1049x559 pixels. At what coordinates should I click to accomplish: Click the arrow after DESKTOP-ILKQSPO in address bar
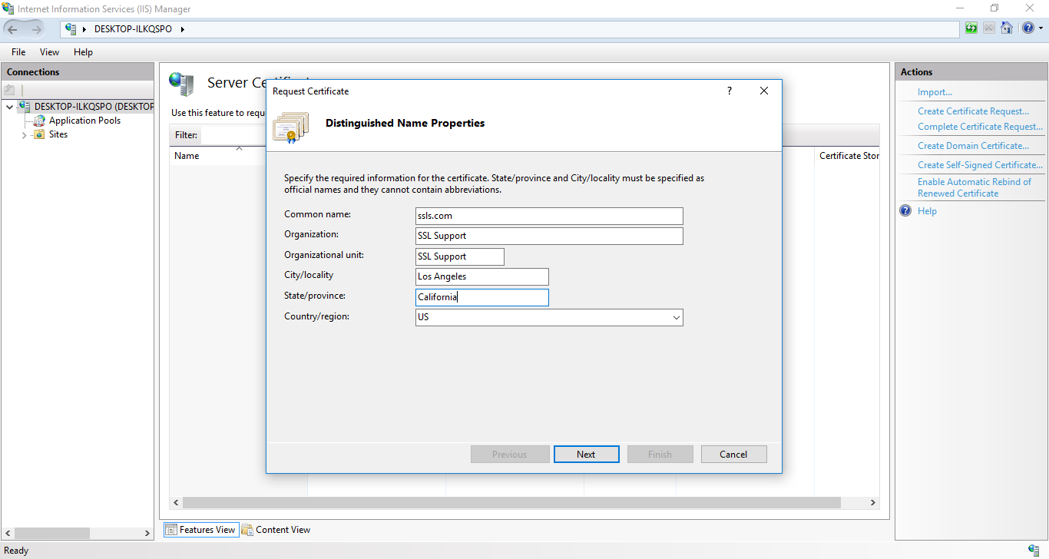tap(182, 29)
